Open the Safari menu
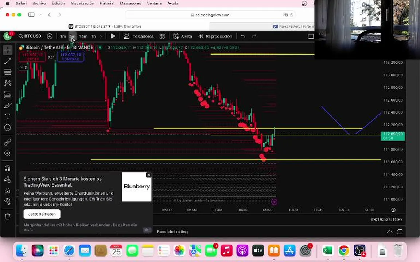420x262 pixels. coord(21,4)
